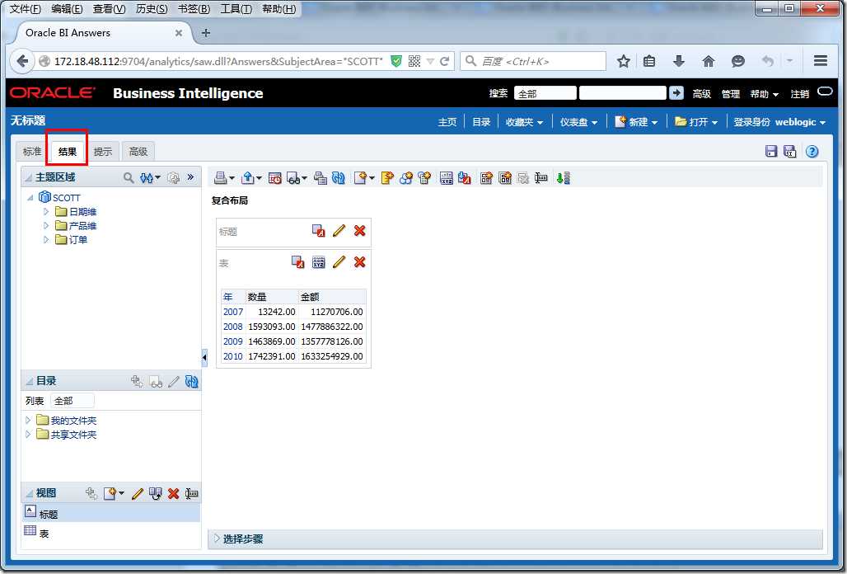Switch to the 标准 tab
Image resolution: width=847 pixels, height=574 pixels.
coord(32,152)
